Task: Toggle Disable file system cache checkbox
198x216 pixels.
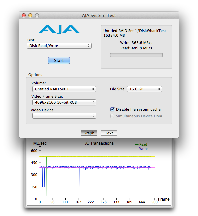Action: (112, 109)
